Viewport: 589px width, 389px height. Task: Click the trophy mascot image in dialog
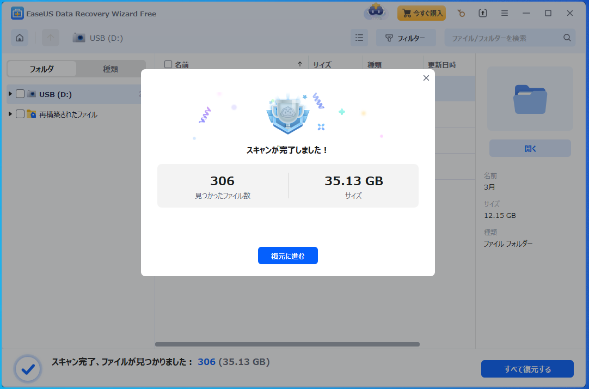288,114
